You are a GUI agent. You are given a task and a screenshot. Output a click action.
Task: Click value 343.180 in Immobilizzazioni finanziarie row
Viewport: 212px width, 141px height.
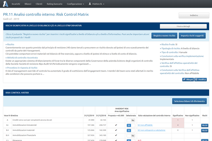click(102, 135)
